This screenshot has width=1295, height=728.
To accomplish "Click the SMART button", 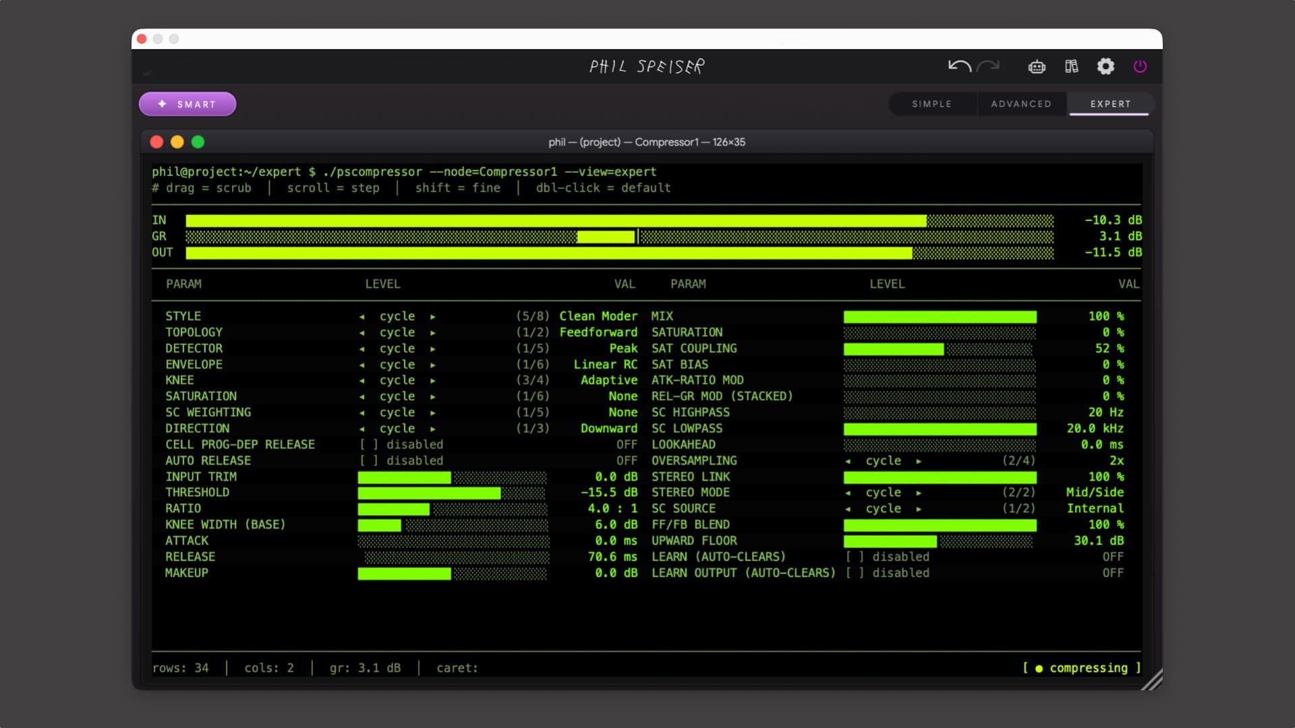I will [188, 104].
